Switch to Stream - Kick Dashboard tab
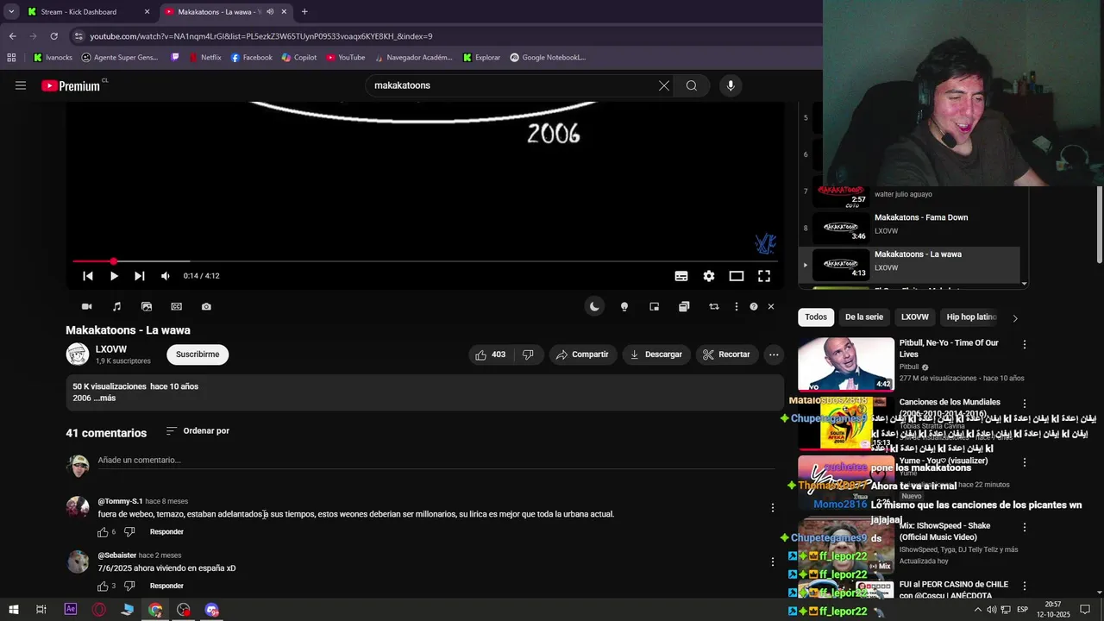 point(87,12)
